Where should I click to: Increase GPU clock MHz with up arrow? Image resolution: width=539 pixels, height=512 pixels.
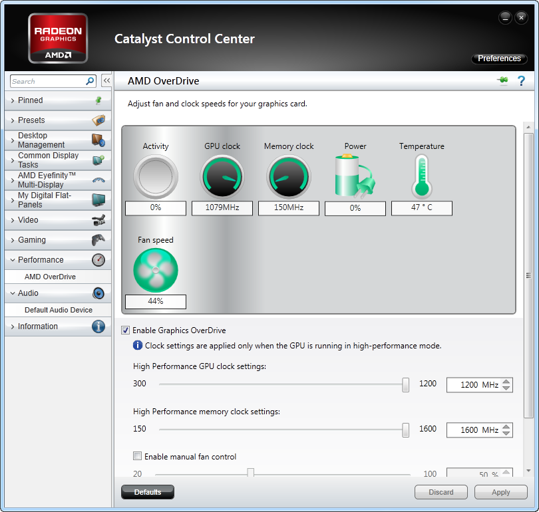pyautogui.click(x=506, y=382)
